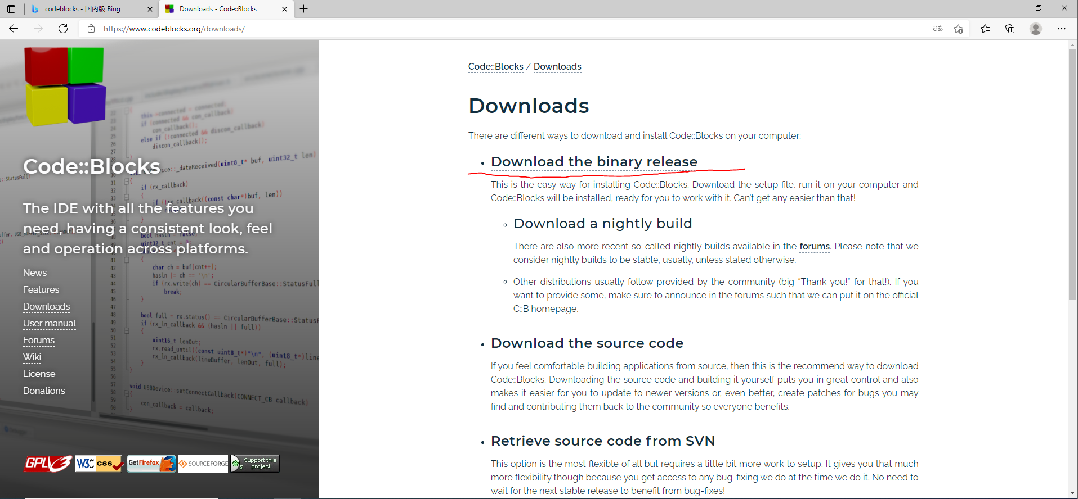Click the Code::Blocks cube logo
The width and height of the screenshot is (1078, 499).
(65, 86)
